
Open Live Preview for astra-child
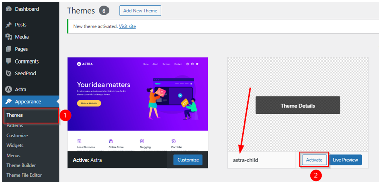(345, 160)
